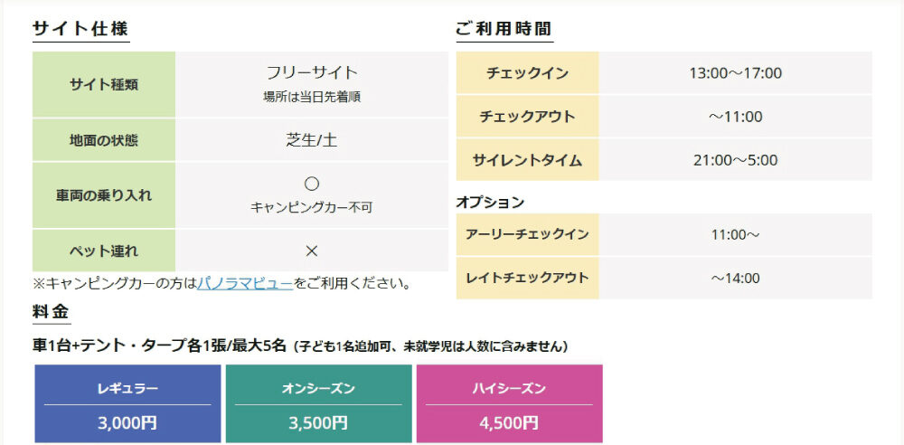Click the サイレントタイム label cell
Screen dimensions: 904x445
(528, 160)
